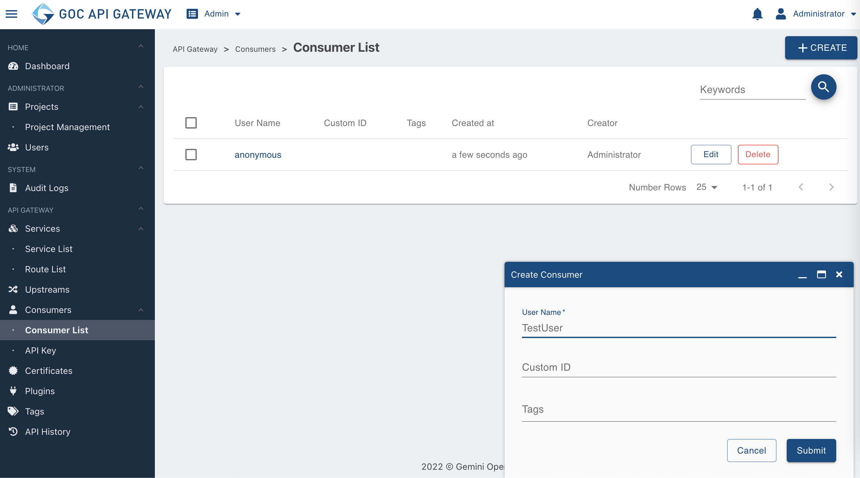This screenshot has width=860, height=478.
Task: Click the magnifier search button
Action: (x=824, y=87)
